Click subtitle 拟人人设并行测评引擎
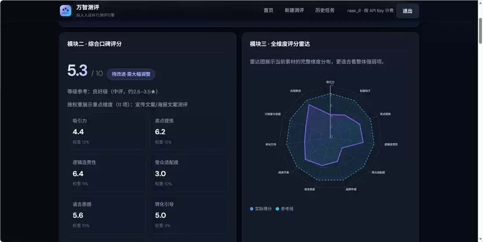The height and width of the screenshot is (242, 483). (x=95, y=15)
